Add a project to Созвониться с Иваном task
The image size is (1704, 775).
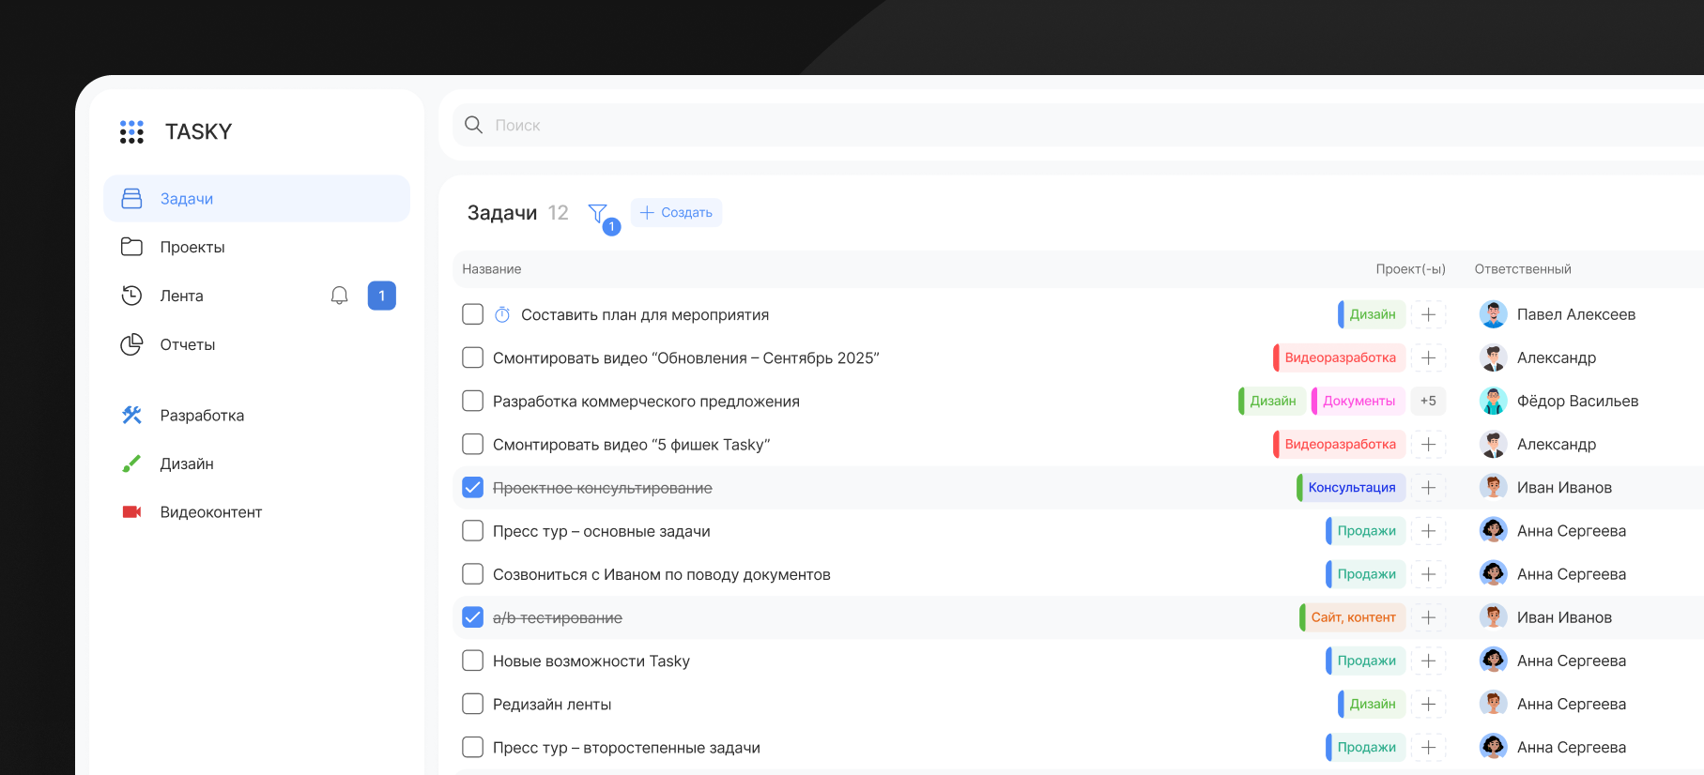pyautogui.click(x=1428, y=574)
